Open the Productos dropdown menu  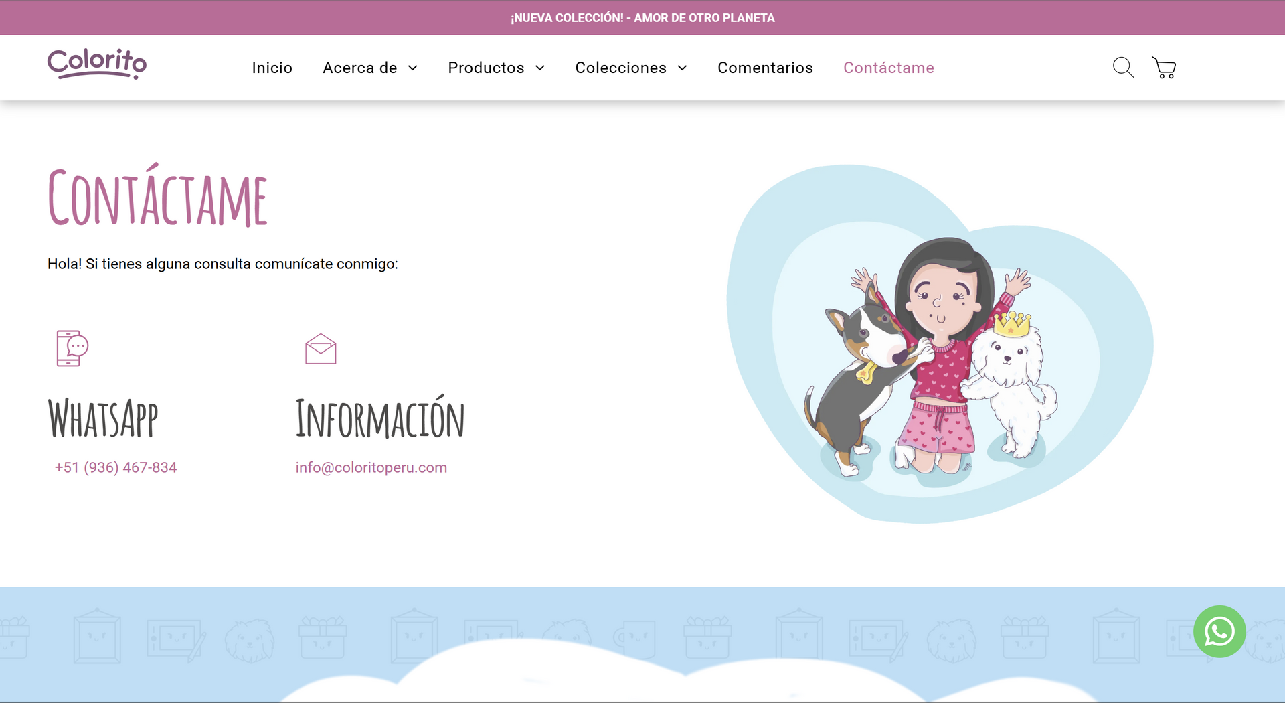point(497,68)
